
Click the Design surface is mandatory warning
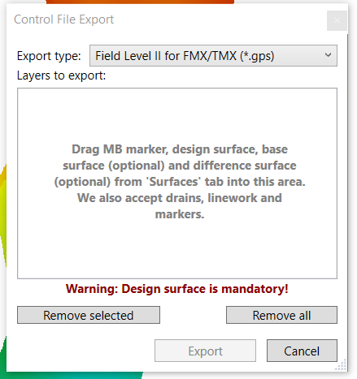177,289
